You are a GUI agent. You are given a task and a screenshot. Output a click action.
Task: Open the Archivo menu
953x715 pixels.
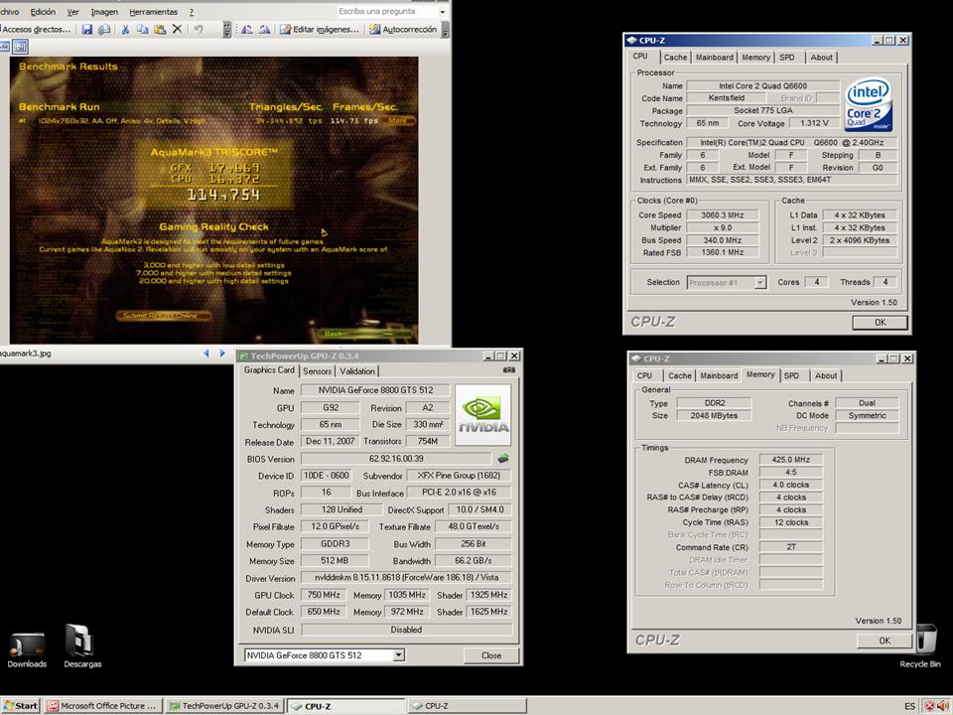tap(9, 12)
